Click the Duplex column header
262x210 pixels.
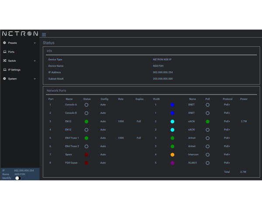tap(139, 99)
